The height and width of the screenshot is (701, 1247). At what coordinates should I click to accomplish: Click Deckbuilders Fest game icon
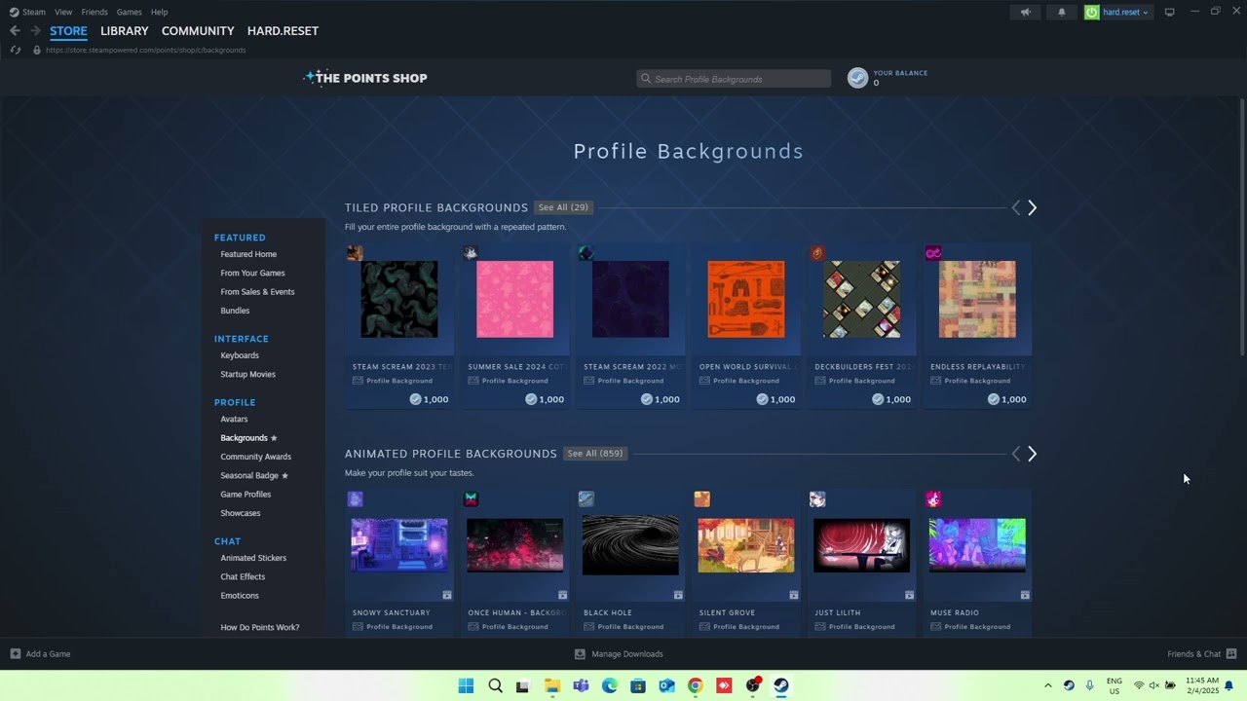[817, 253]
